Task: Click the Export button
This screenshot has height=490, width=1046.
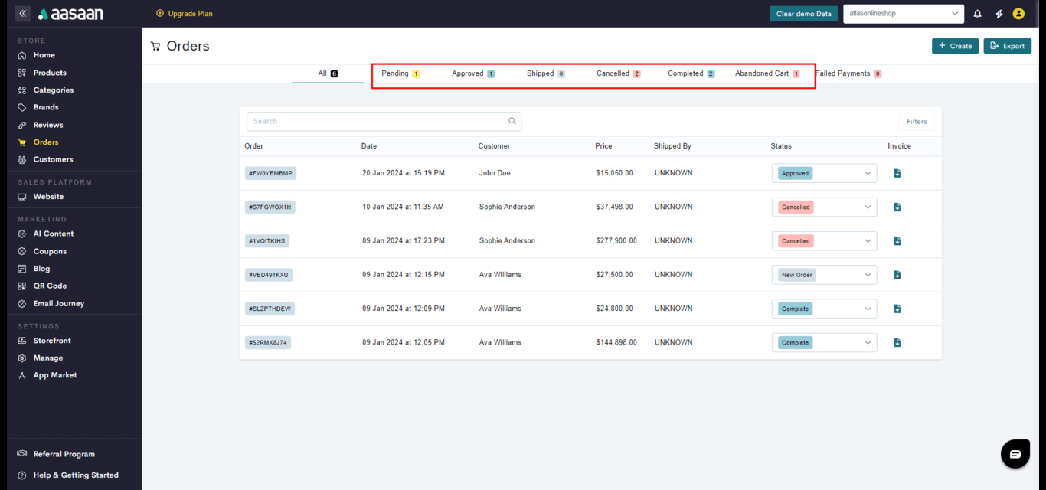Action: (1007, 46)
